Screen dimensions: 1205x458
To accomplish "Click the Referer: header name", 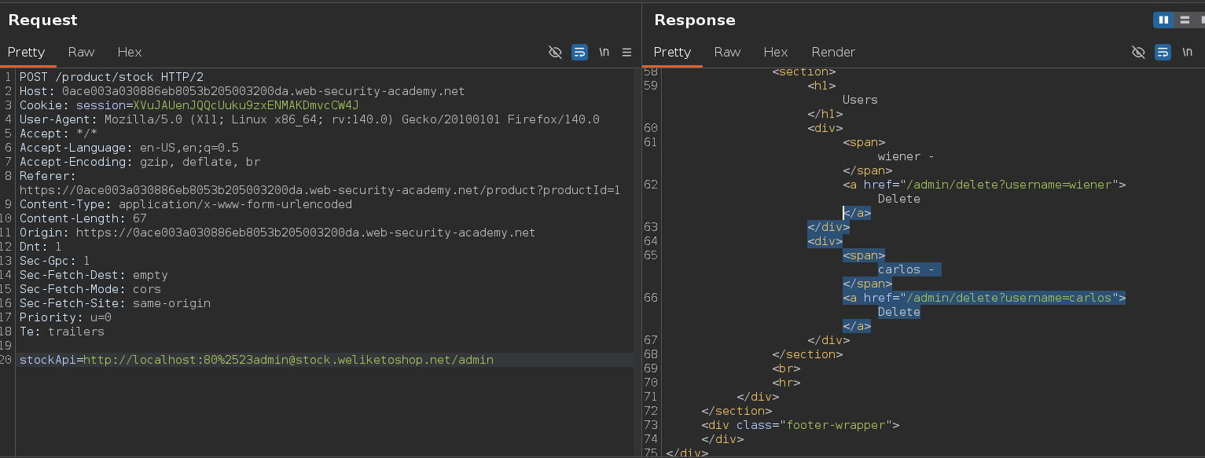I will (x=48, y=176).
